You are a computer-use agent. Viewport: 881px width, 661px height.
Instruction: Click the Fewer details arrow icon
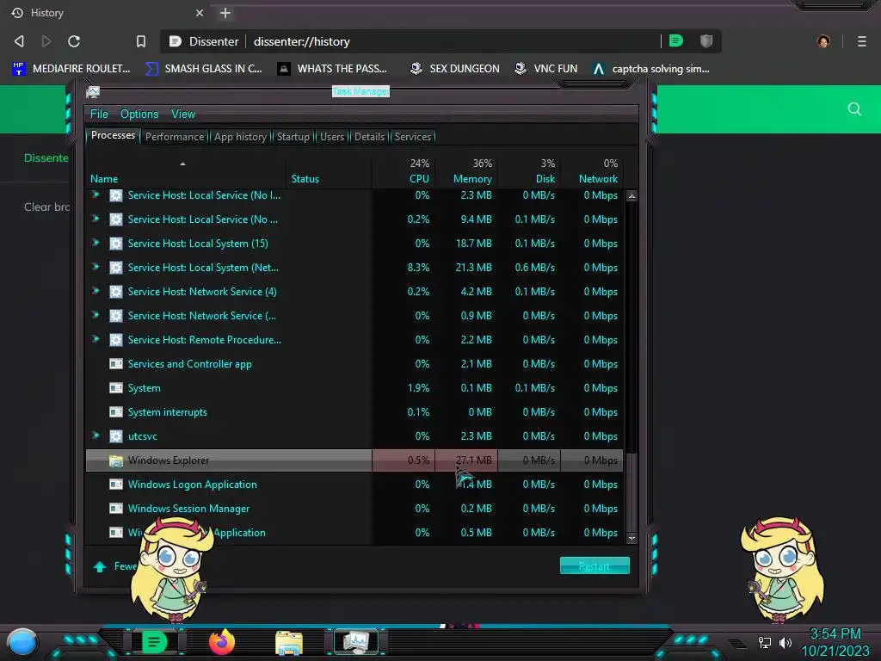[100, 566]
